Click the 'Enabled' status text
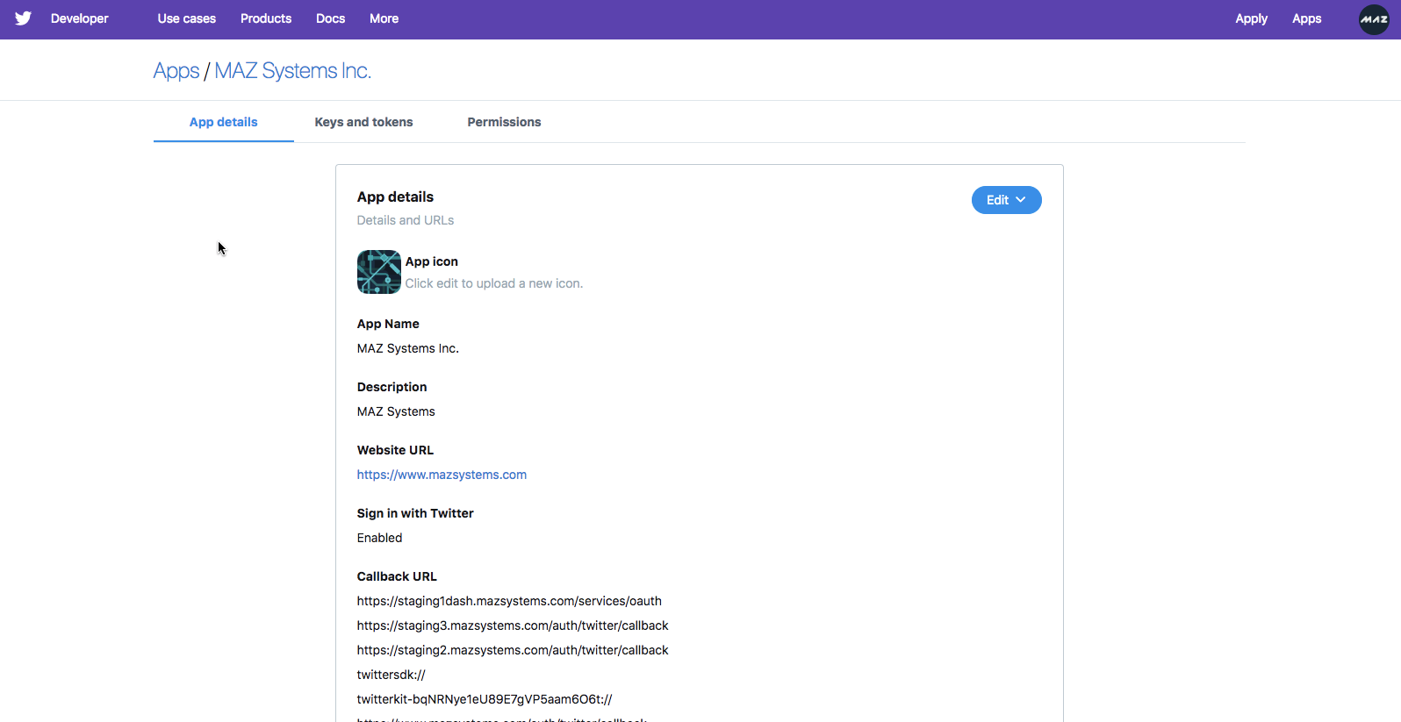The width and height of the screenshot is (1401, 722). click(x=379, y=538)
